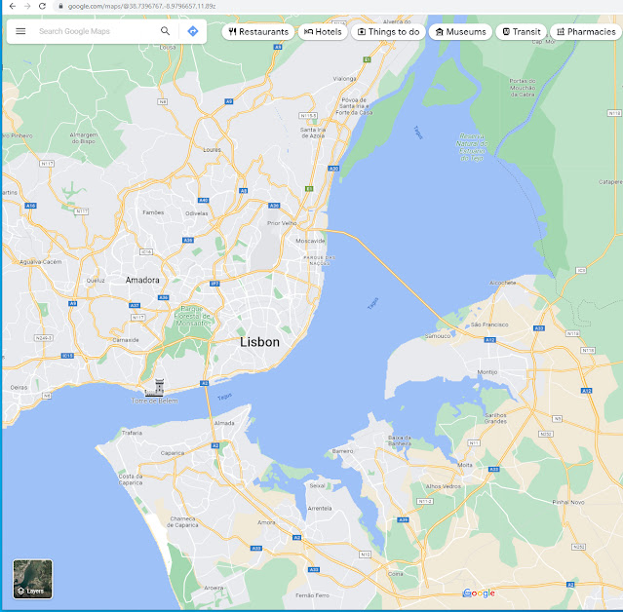Viewport: 623px width, 612px height.
Task: Show Transit on the map
Action: (x=522, y=32)
